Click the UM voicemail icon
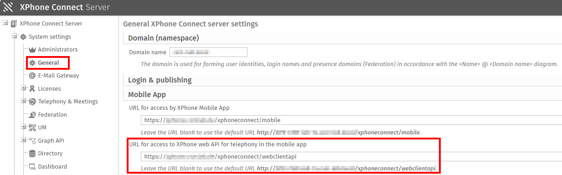 (x=32, y=127)
